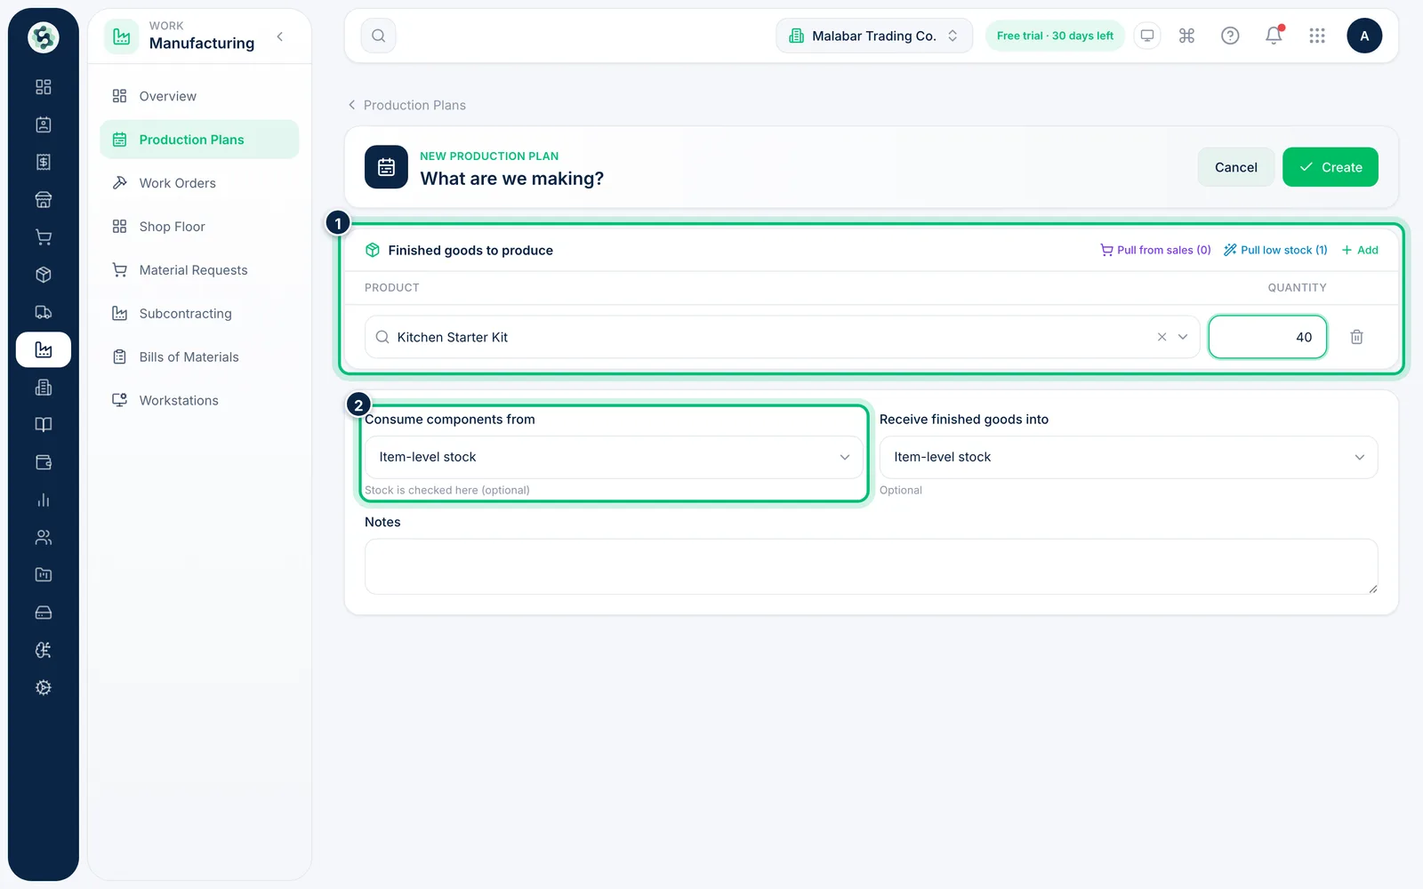Delete the Kitchen Starter Kit row
The width and height of the screenshot is (1423, 889).
pos(1356,337)
